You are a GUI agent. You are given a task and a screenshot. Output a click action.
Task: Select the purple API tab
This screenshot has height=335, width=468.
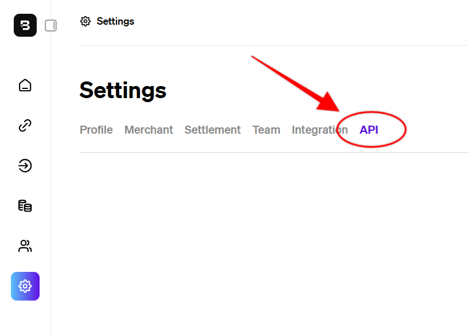click(x=369, y=130)
